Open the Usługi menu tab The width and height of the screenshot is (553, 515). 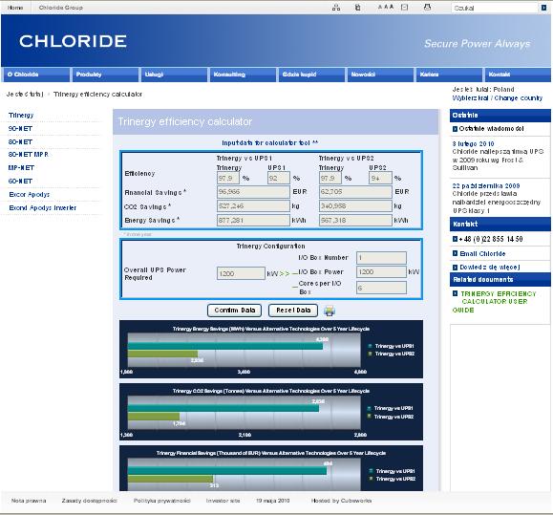pyautogui.click(x=174, y=75)
